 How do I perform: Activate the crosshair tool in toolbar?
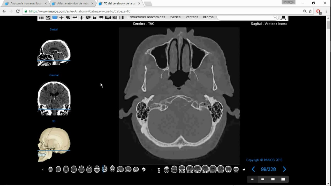point(61,18)
